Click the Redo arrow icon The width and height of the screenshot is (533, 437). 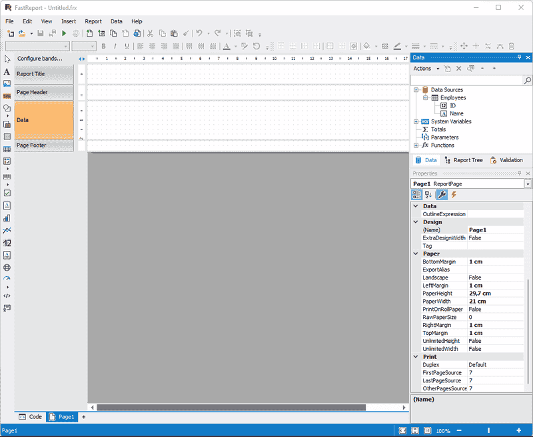(x=218, y=33)
